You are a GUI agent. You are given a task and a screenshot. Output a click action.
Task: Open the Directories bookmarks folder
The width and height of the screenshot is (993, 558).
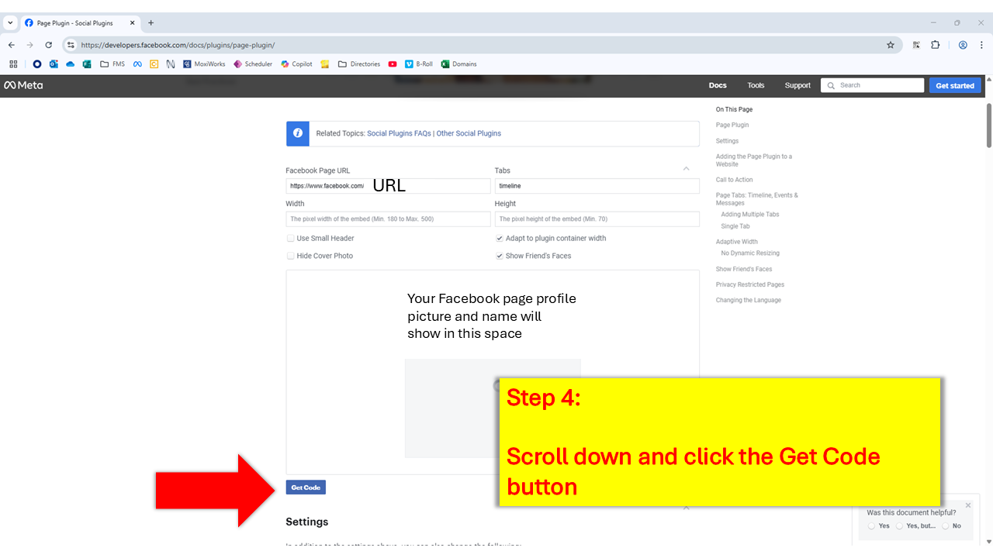point(359,64)
